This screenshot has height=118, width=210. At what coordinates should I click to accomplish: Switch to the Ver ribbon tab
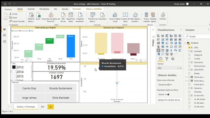[x=55, y=9]
